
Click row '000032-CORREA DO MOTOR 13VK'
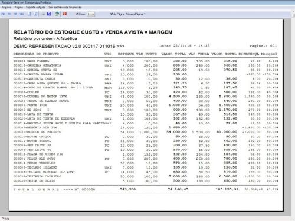(x=146, y=97)
